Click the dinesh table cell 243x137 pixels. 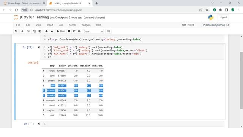(51, 81)
